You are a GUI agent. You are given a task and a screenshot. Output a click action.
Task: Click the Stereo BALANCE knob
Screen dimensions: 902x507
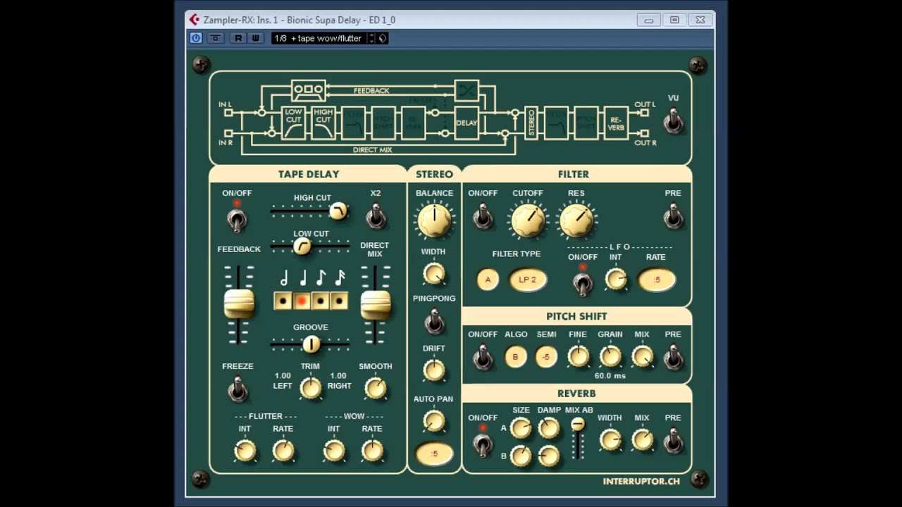434,220
